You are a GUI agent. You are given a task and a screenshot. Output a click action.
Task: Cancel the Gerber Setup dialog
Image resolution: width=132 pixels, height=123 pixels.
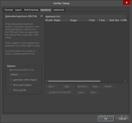pos(122,119)
